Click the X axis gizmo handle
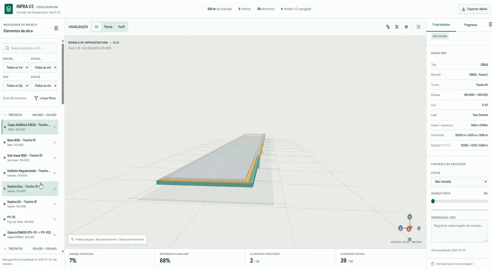The image size is (492, 269). [409, 229]
